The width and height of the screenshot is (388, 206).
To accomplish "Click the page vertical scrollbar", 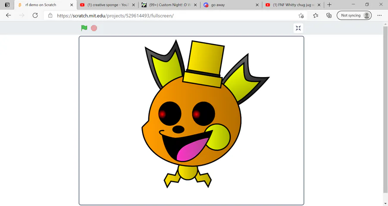I will pyautogui.click(x=385, y=109).
